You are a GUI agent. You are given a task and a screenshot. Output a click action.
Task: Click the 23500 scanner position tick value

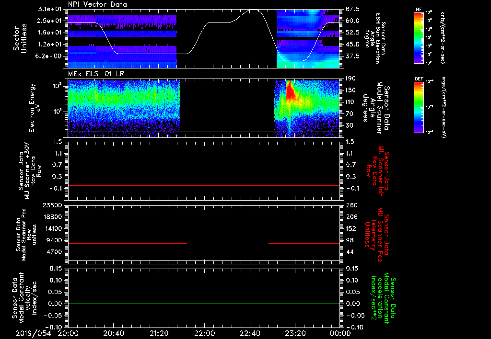(x=53, y=205)
